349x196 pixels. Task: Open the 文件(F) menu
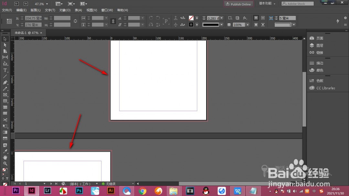point(7,10)
